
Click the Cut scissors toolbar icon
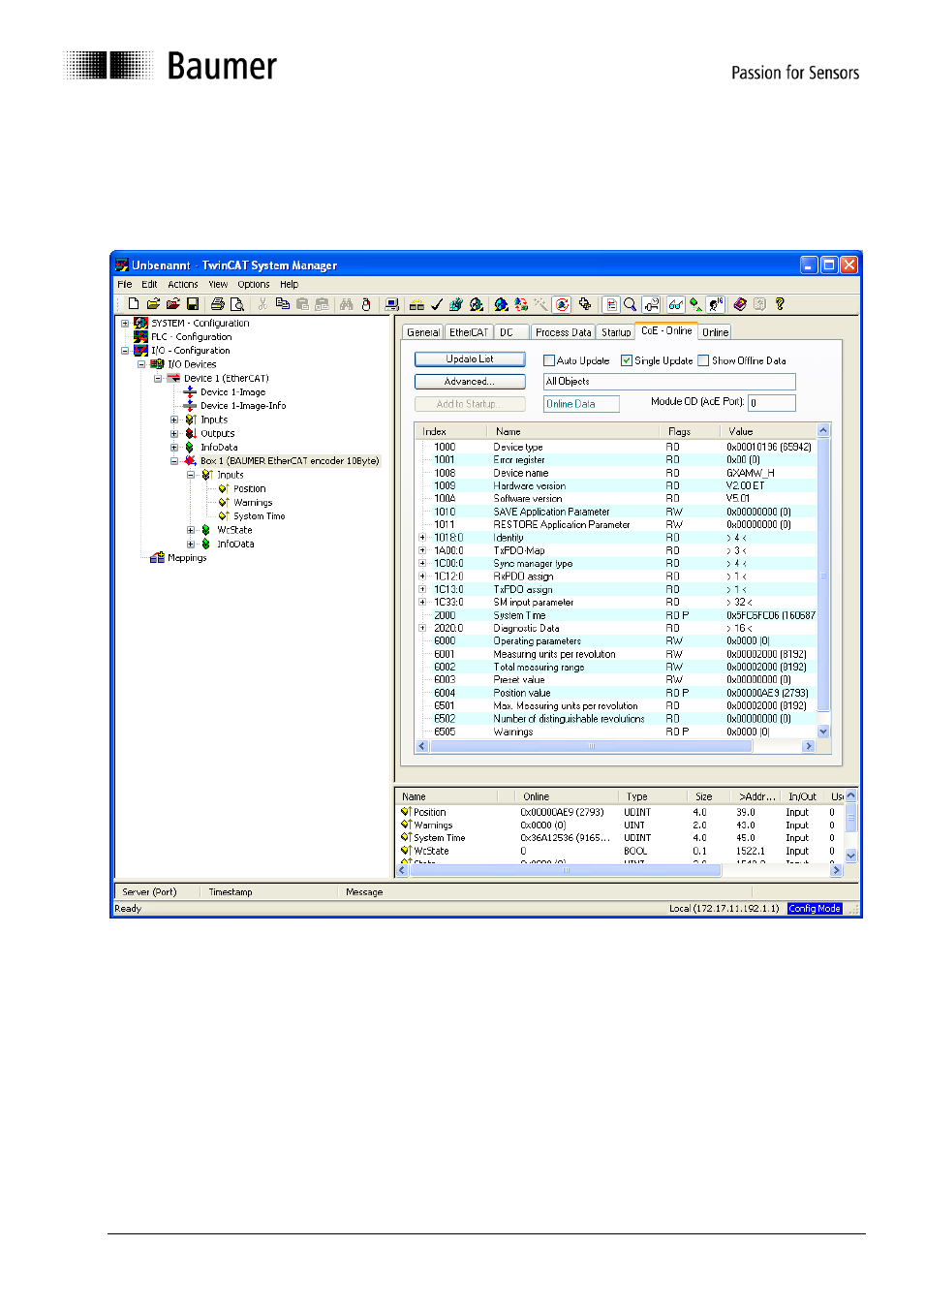click(262, 304)
